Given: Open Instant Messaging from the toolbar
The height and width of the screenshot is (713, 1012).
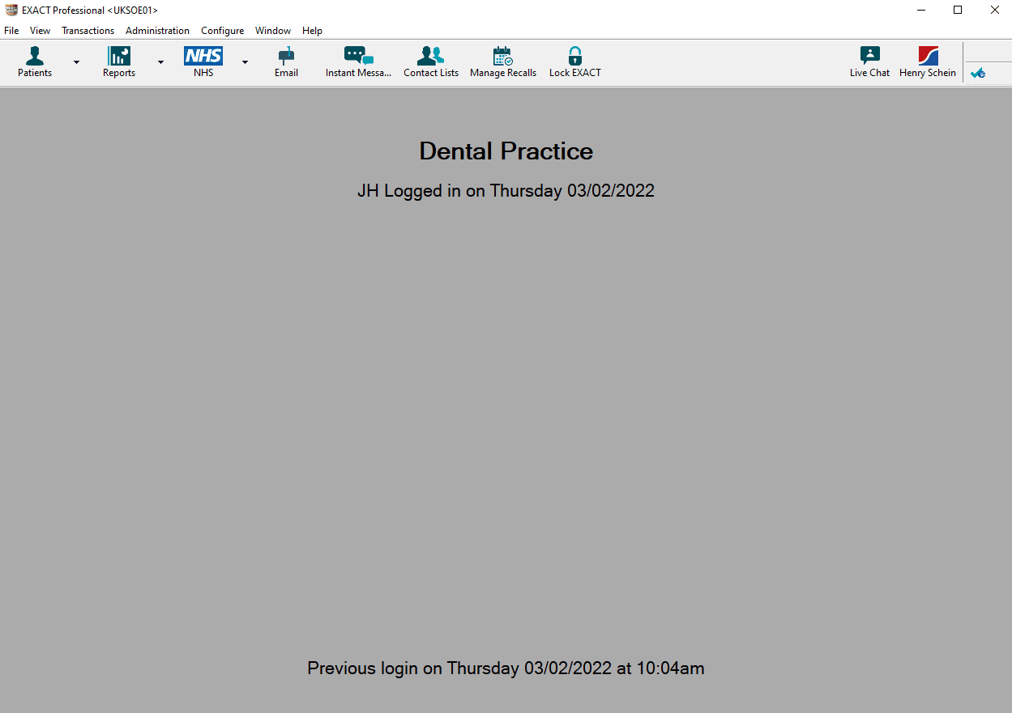Looking at the screenshot, I should coord(359,62).
